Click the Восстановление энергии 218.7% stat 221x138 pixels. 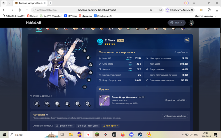(167, 80)
